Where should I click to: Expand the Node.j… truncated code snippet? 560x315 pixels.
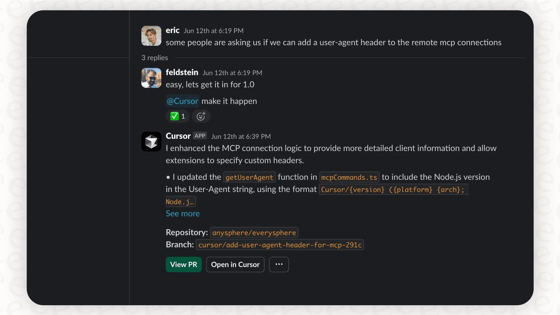point(180,201)
